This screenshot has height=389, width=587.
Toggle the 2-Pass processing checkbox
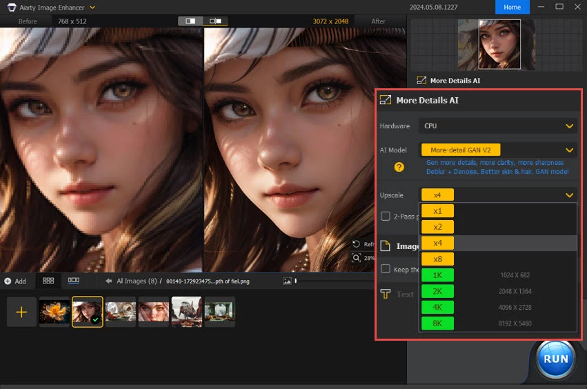pyautogui.click(x=385, y=216)
